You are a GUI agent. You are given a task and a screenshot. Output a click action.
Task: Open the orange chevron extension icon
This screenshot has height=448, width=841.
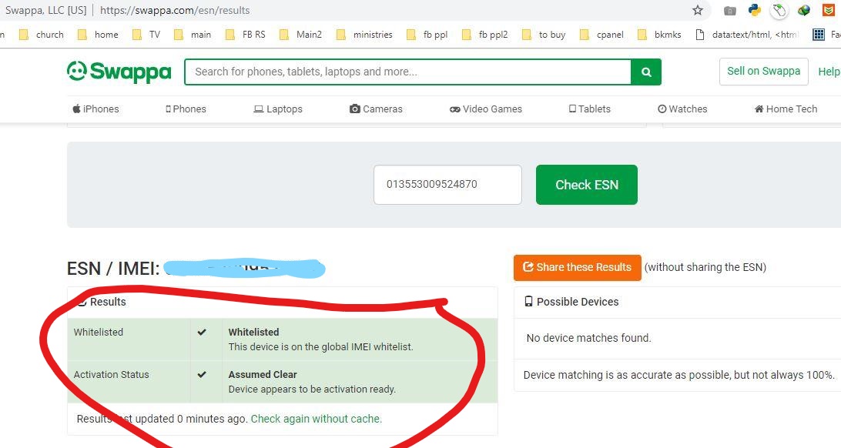click(828, 11)
